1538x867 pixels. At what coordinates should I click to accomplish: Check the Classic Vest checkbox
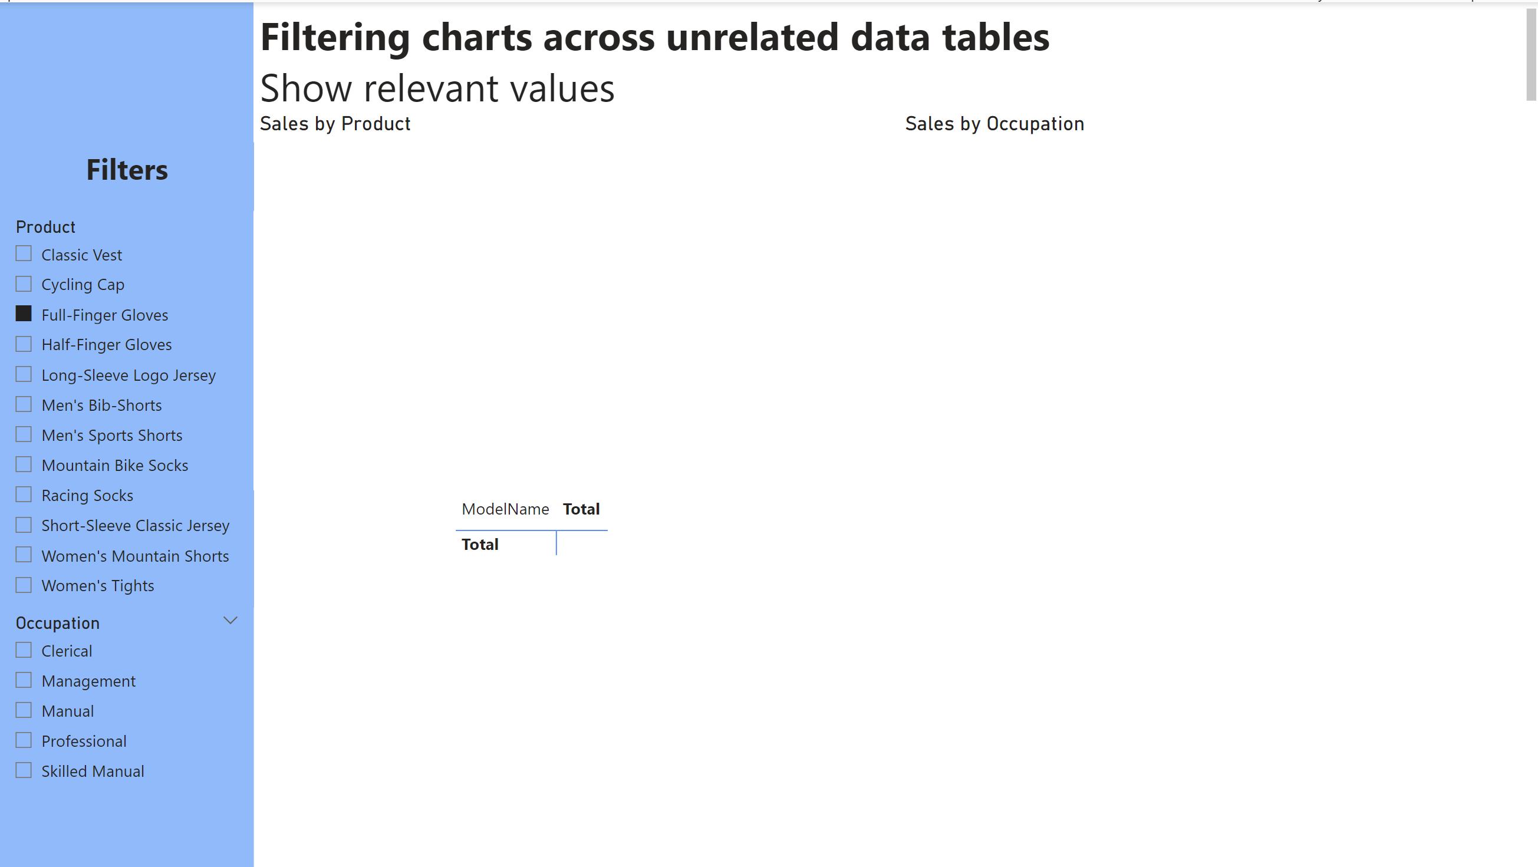[x=23, y=254]
